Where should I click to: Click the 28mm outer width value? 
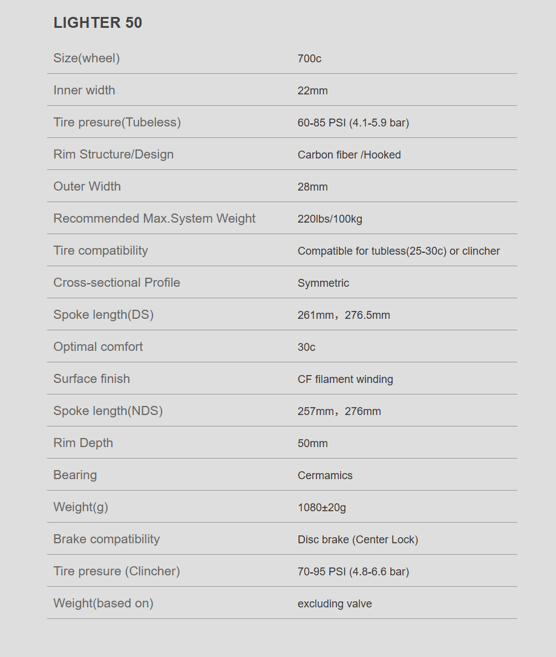point(313,187)
